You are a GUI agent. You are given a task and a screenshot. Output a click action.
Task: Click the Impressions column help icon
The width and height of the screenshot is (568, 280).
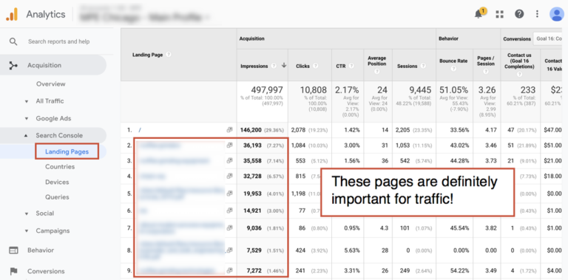point(274,66)
